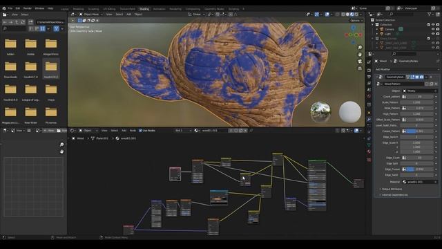The image size is (442, 249).
Task: Click the New image button in image editor
Action: coord(49,131)
